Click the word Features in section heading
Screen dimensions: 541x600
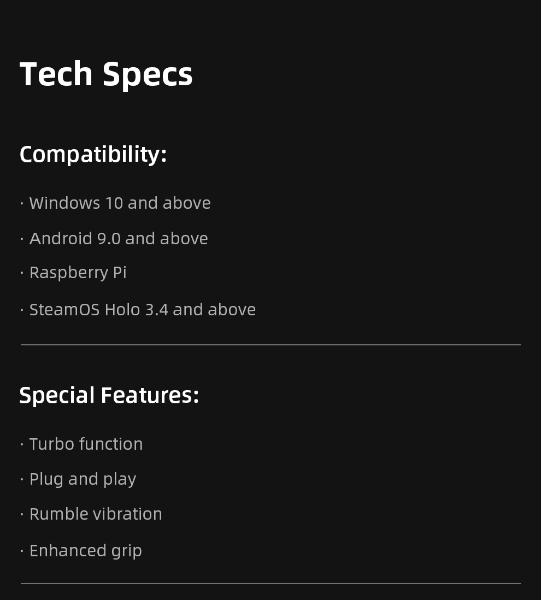150,395
